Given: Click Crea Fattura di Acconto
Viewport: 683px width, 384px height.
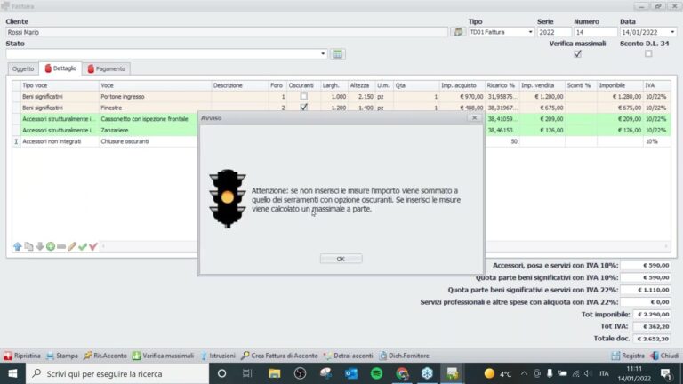Looking at the screenshot, I should pyautogui.click(x=279, y=356).
